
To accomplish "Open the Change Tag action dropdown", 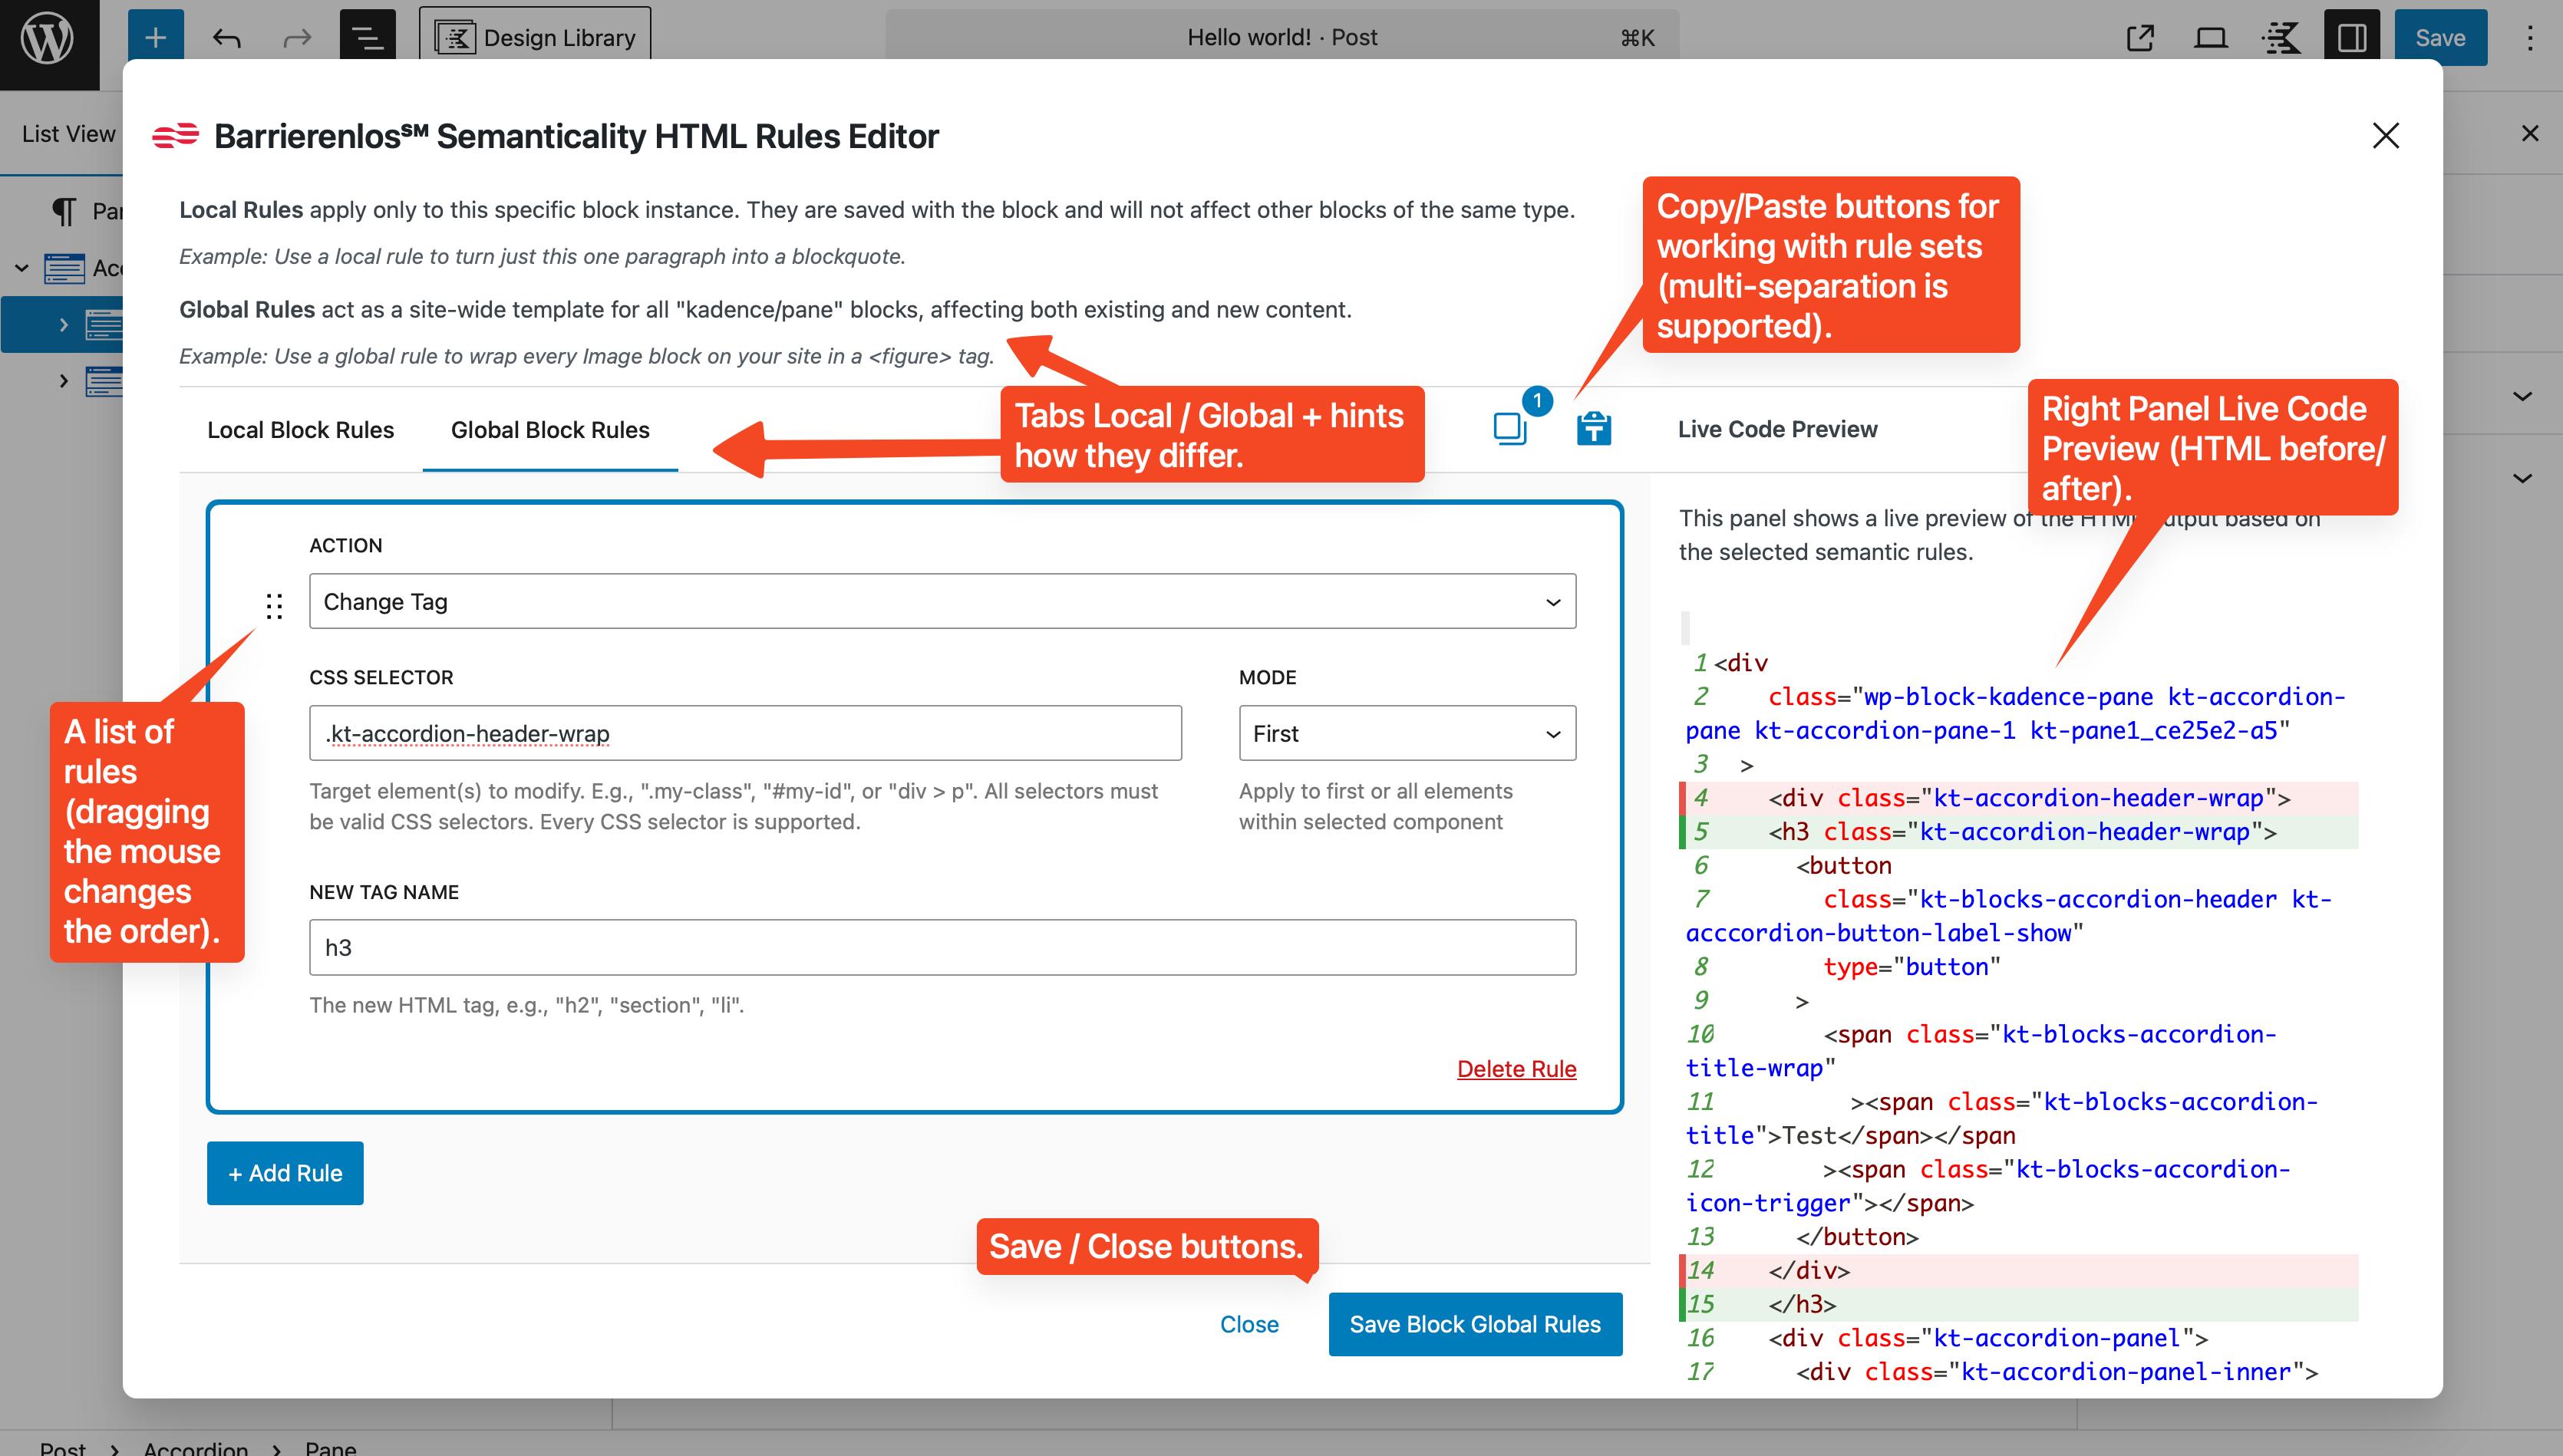I will pyautogui.click(x=941, y=600).
